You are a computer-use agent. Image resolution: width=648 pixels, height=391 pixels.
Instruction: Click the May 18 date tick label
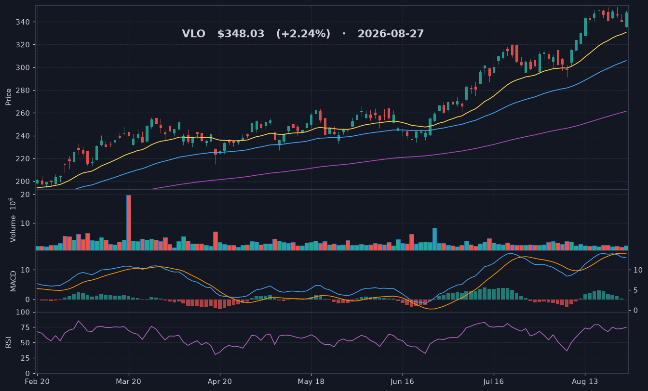tap(311, 381)
